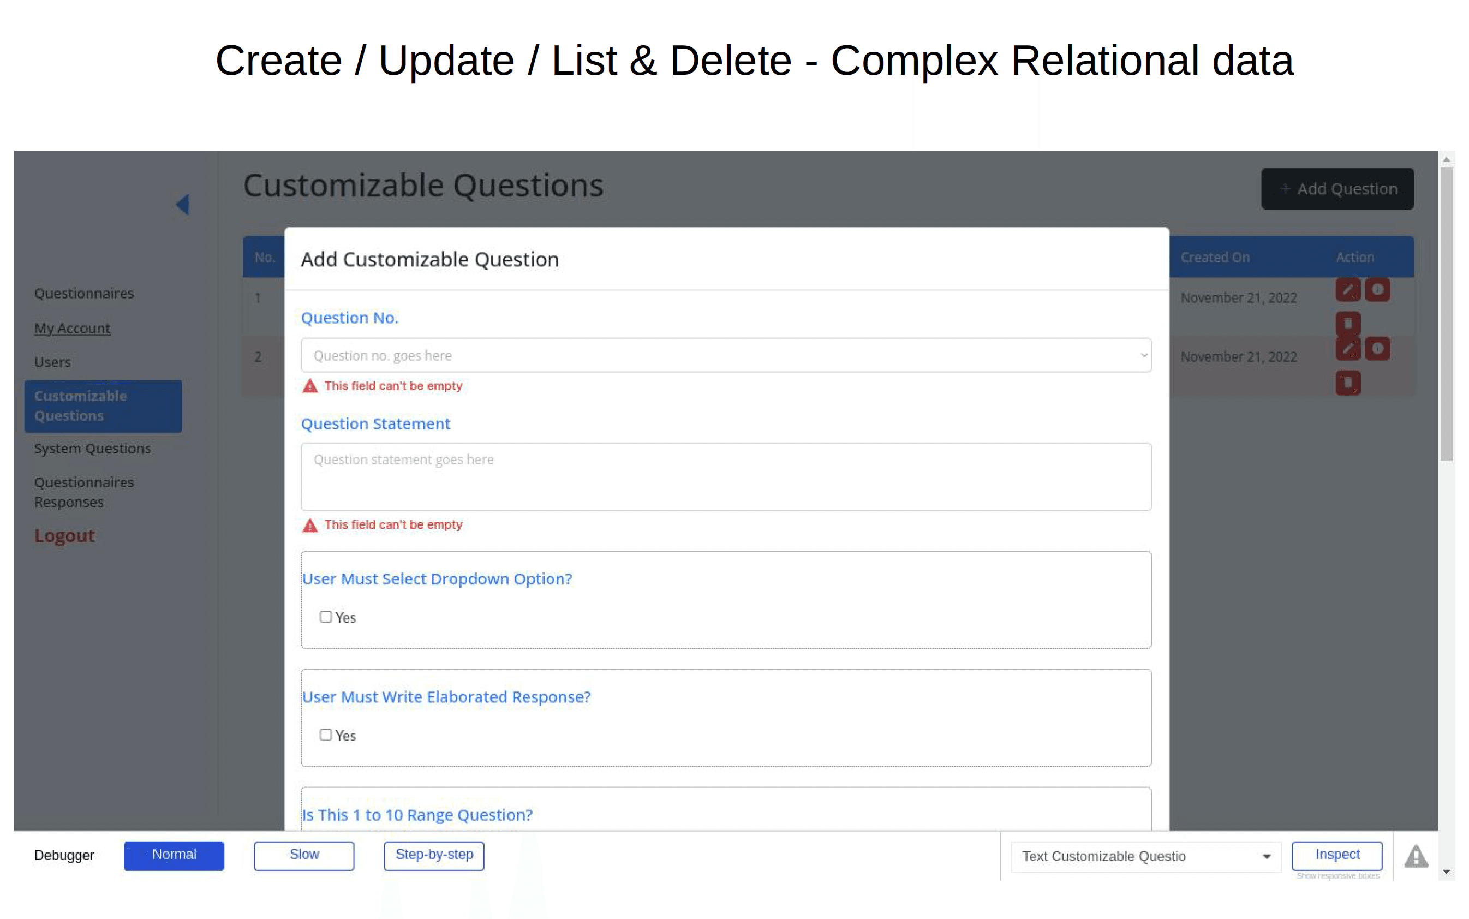Click the warning icon next to Question Statement

pos(309,524)
